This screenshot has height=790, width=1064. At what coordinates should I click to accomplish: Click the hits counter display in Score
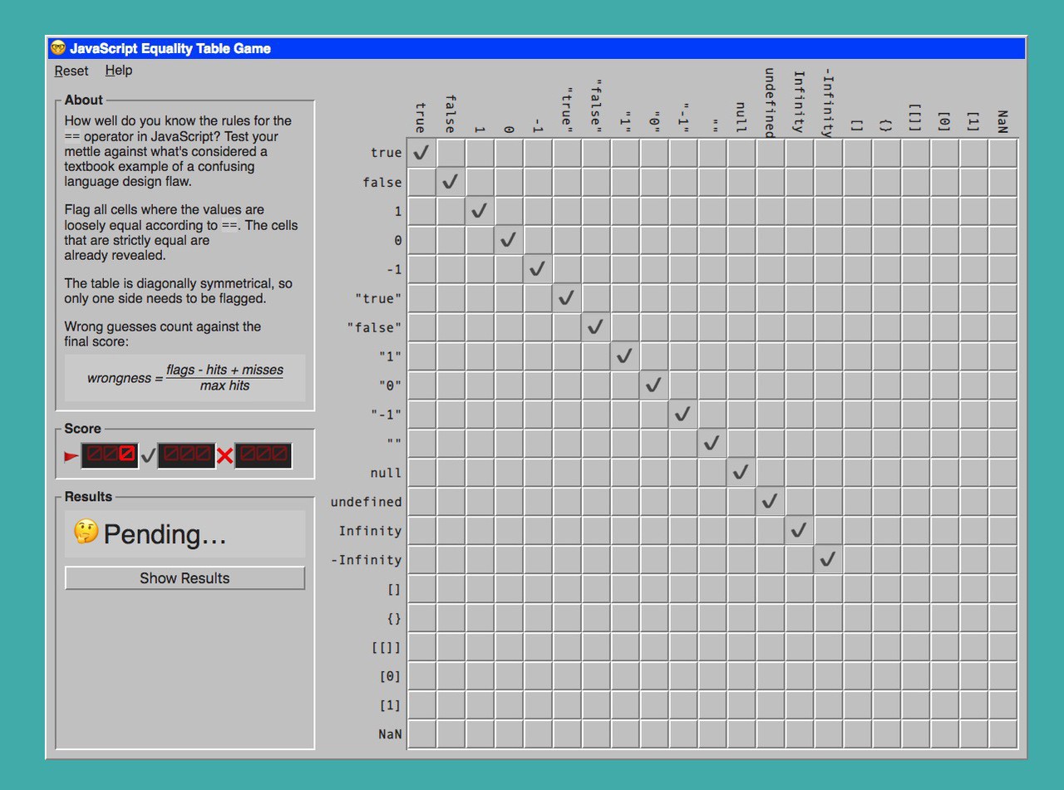186,455
